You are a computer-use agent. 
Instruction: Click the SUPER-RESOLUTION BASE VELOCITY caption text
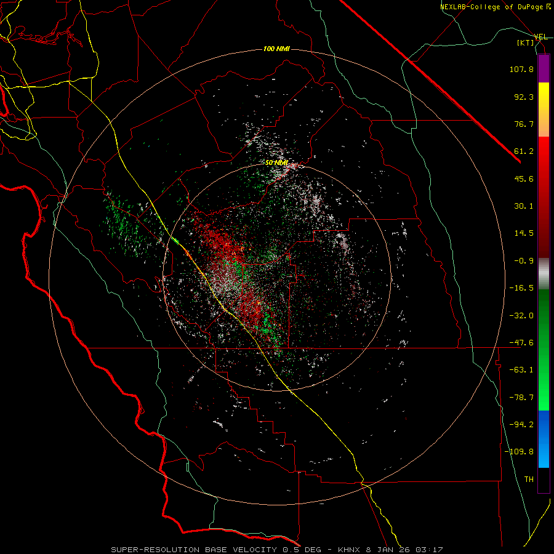point(194,550)
